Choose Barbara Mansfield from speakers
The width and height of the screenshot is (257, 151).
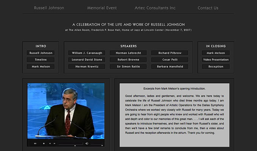click(x=170, y=66)
